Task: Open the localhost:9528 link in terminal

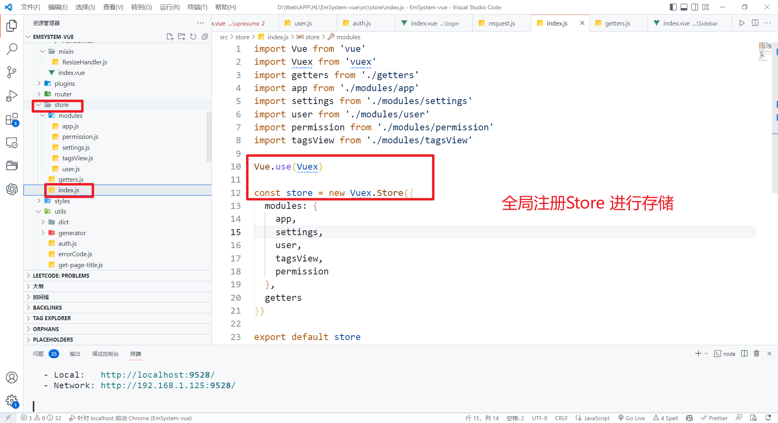Action: 157,375
